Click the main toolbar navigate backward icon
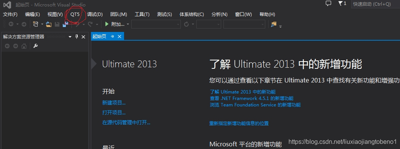Screen dimensions: 400x149 click(x=11, y=24)
